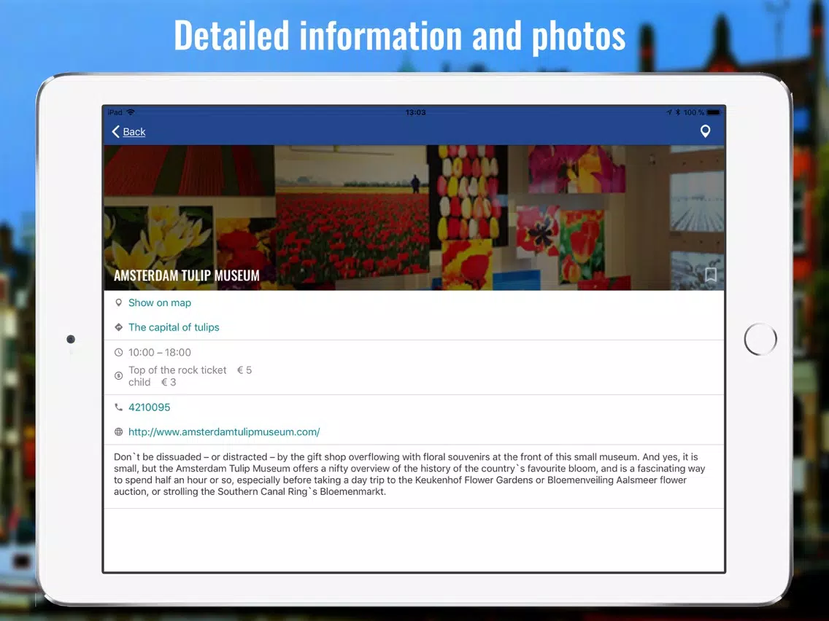Click the AMSTERDAM TULIP MUSEUM title

pos(187,275)
